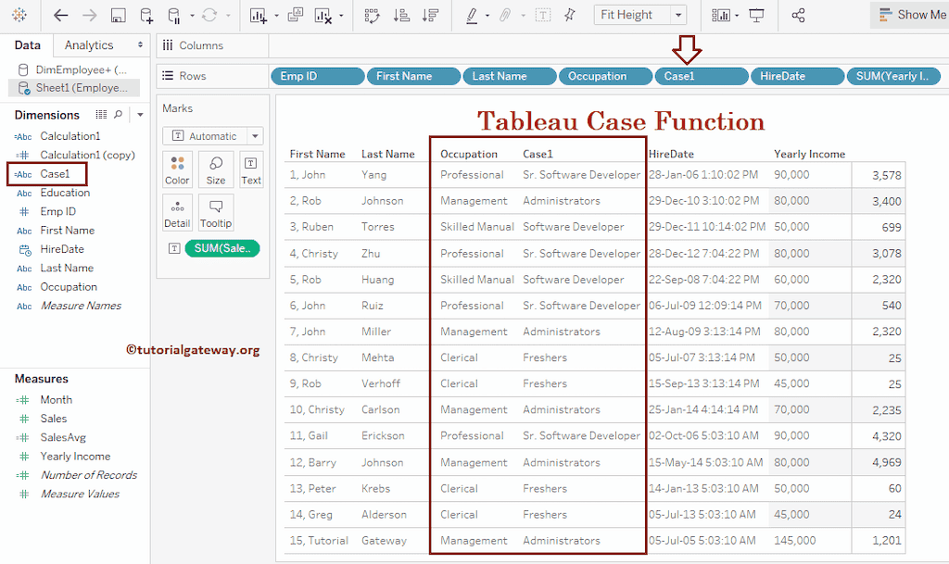Select the DimEmployee+ data source
The image size is (949, 564).
[74, 69]
